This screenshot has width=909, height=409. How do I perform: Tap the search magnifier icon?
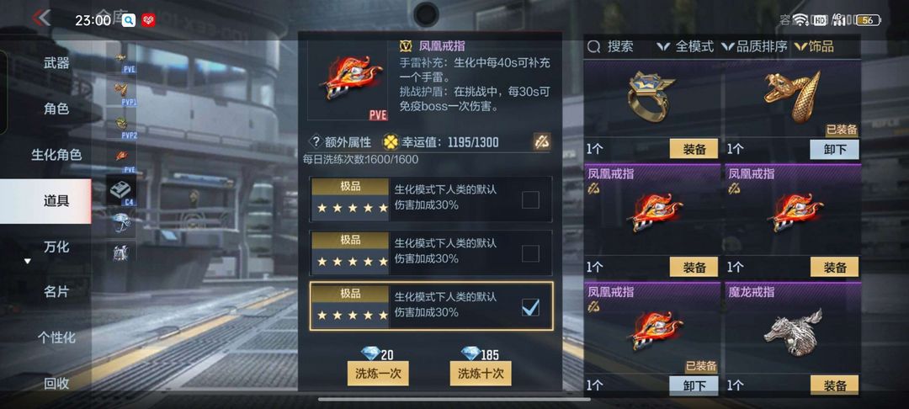[x=593, y=47]
